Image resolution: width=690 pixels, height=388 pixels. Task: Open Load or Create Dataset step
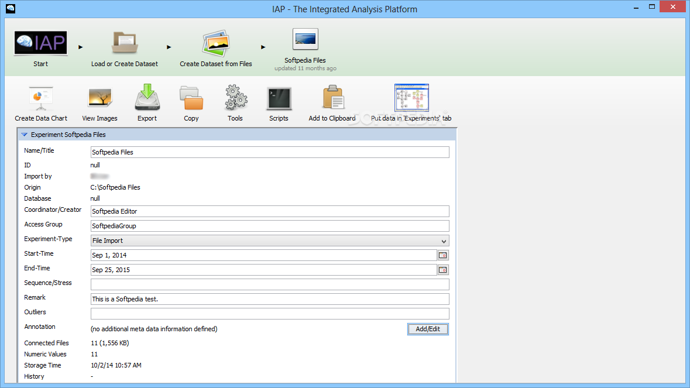coord(125,43)
